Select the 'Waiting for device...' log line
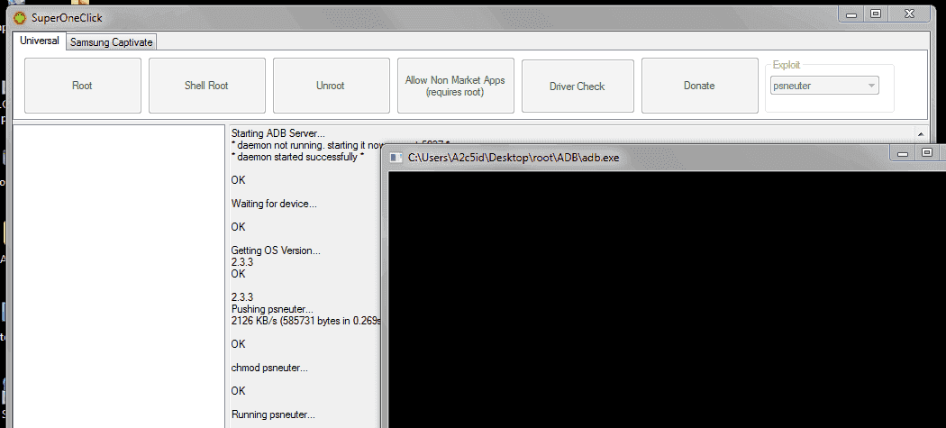Image resolution: width=946 pixels, height=428 pixels. [x=274, y=204]
